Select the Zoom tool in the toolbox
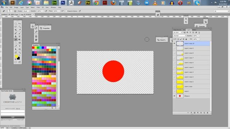The image size is (230, 129). click(20, 53)
